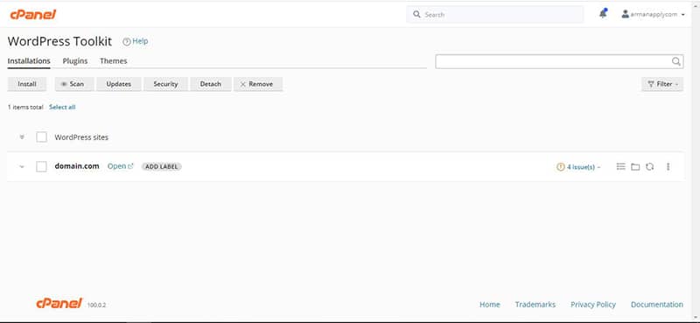This screenshot has width=700, height=323.
Task: Switch to the Installations tab
Action: pos(29,60)
